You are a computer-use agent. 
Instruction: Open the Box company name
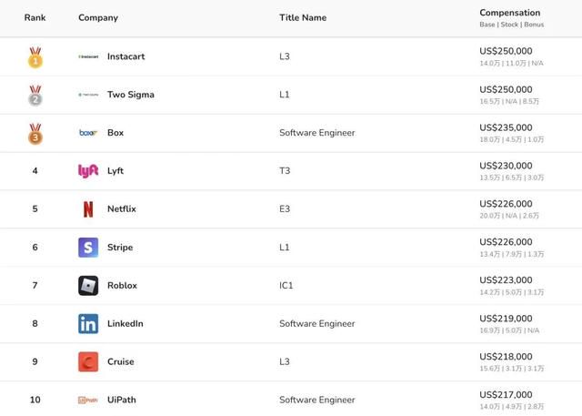tap(115, 133)
